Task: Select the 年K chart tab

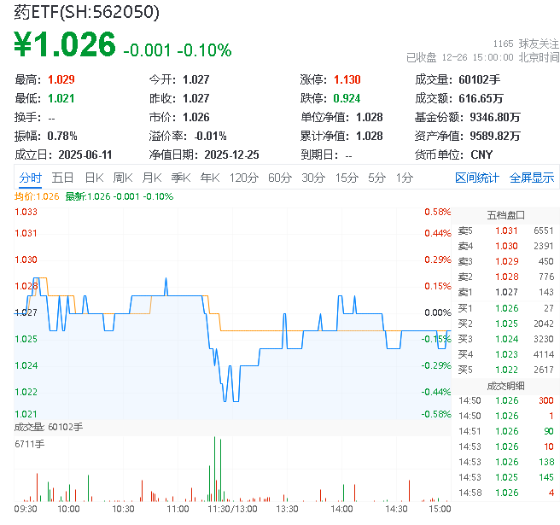Action: pos(209,178)
